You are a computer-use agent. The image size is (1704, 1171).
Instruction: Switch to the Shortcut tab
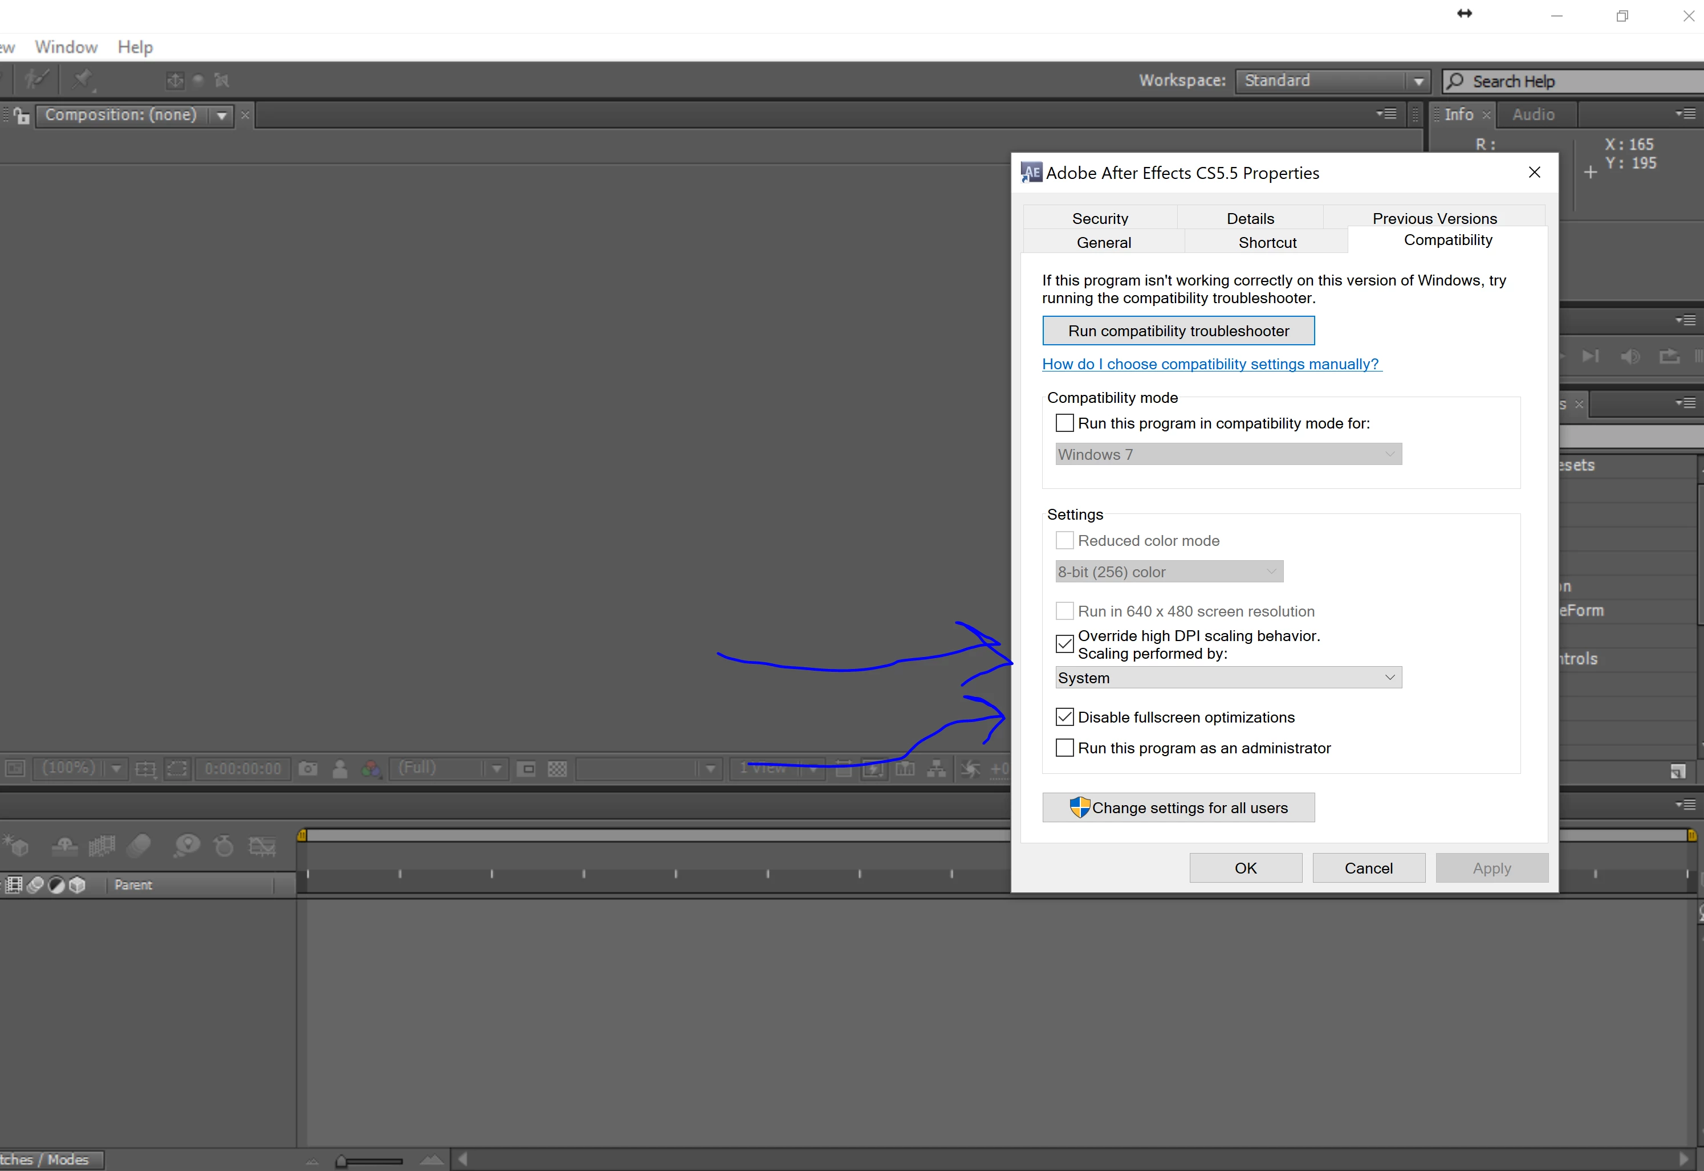click(1267, 242)
